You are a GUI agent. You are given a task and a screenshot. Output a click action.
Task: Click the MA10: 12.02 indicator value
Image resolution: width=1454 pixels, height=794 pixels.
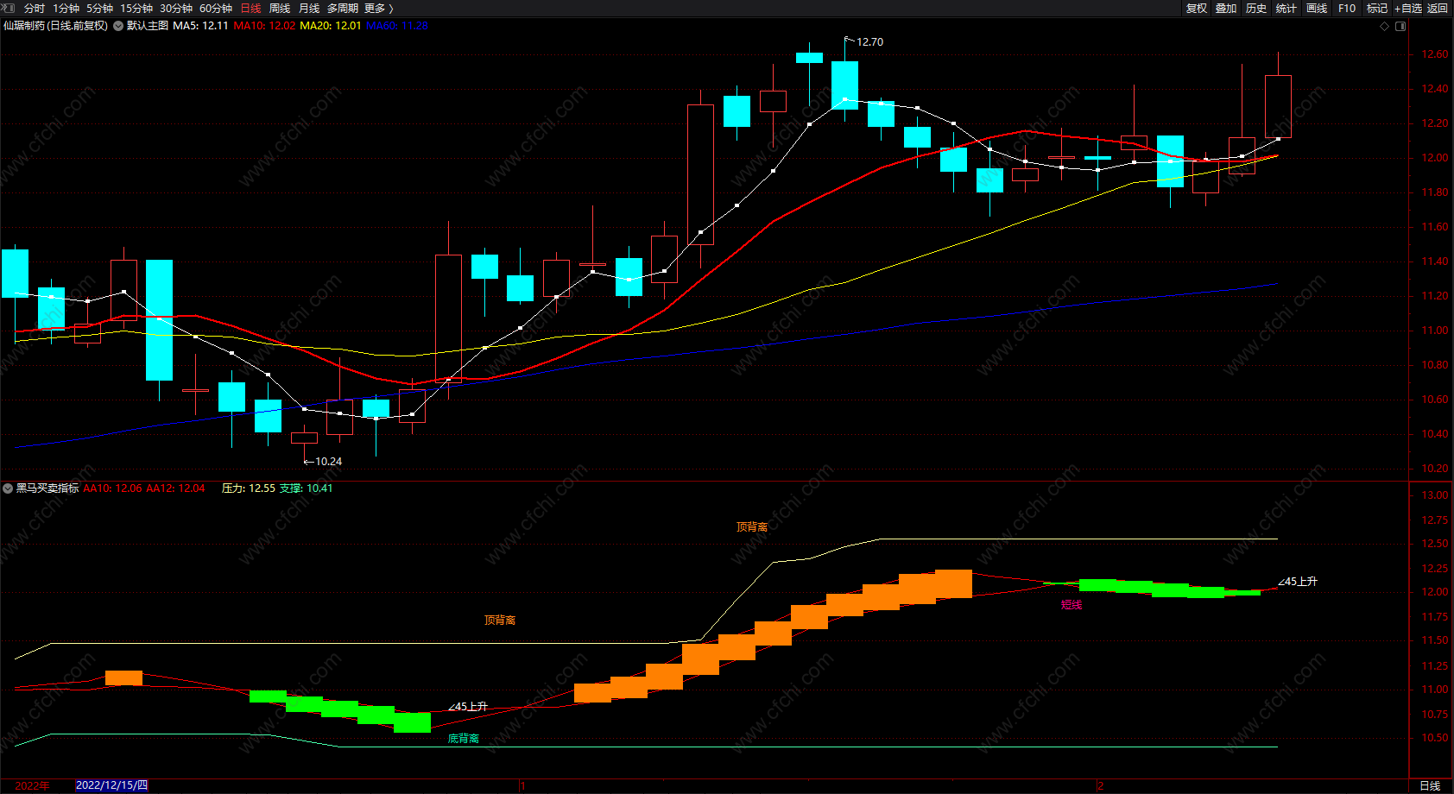(264, 26)
